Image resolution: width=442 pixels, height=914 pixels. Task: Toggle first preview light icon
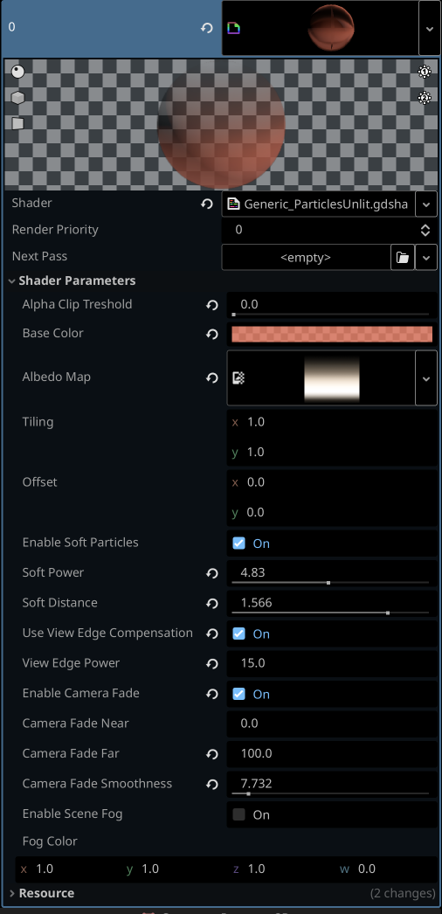pos(425,72)
